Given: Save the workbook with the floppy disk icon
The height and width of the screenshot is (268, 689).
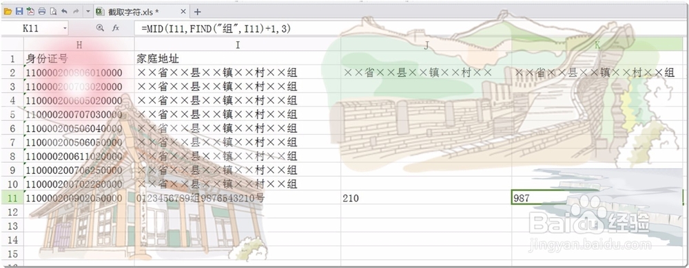Looking at the screenshot, I should (19, 12).
